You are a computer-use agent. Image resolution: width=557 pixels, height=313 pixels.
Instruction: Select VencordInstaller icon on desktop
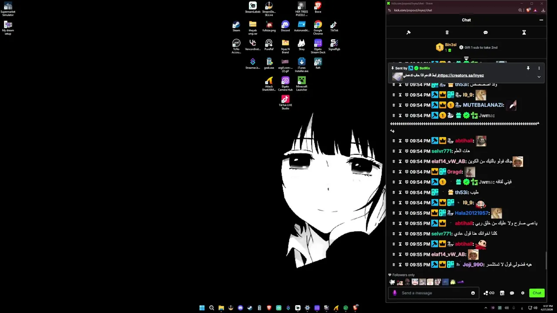click(252, 45)
